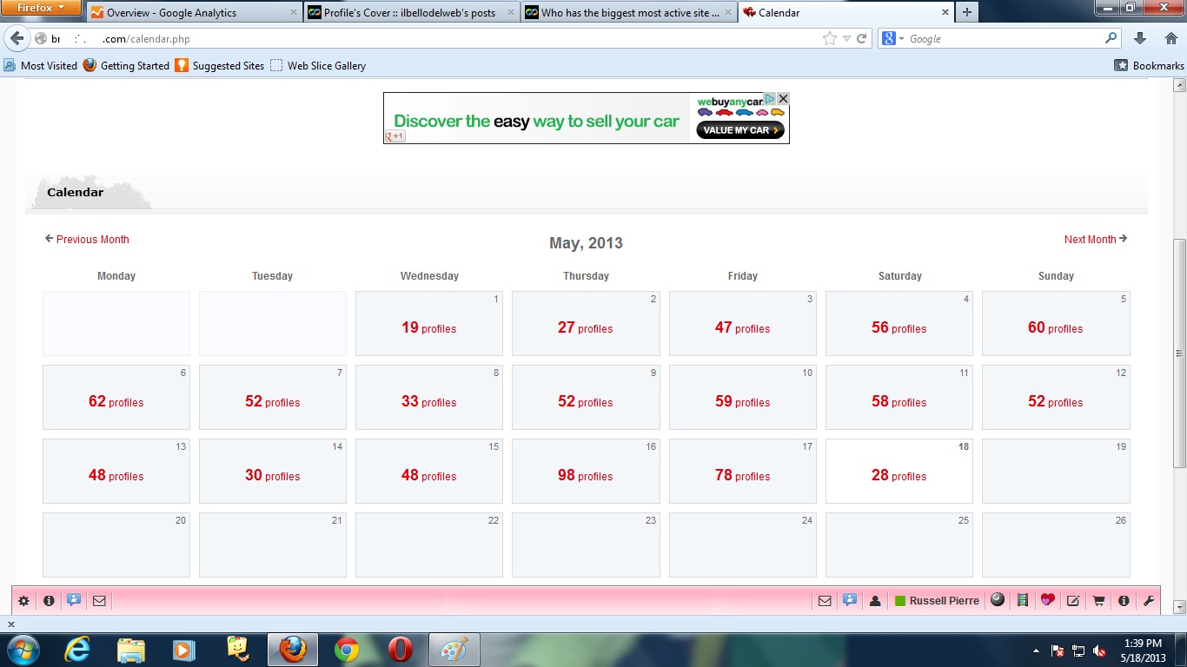Expand the address bar history dropdown arrow
The width and height of the screenshot is (1187, 667).
pos(846,39)
